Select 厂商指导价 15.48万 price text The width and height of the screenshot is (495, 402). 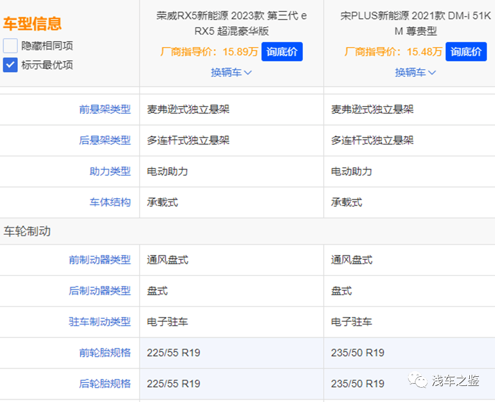click(x=393, y=52)
